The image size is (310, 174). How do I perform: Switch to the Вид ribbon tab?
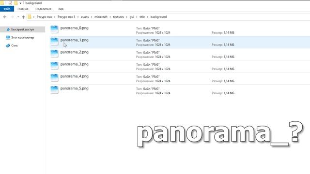click(61, 9)
